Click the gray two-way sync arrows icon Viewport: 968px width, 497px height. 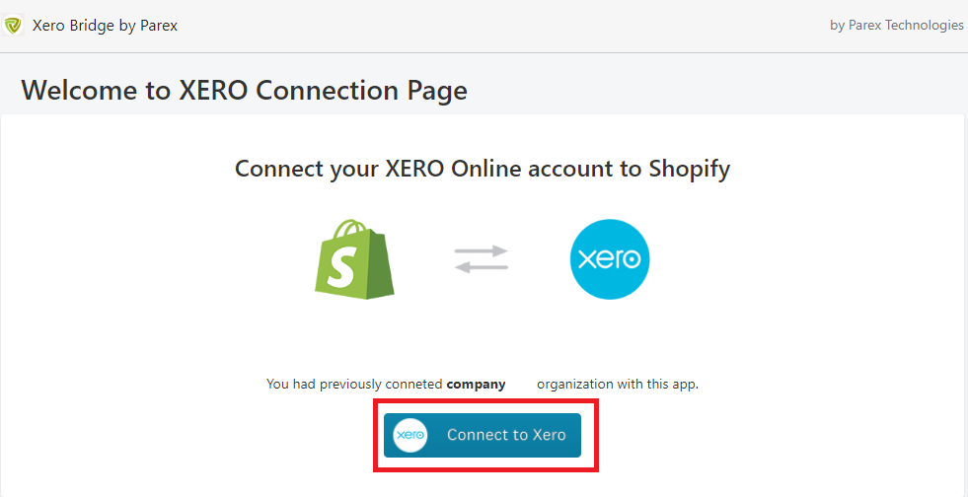pos(482,259)
